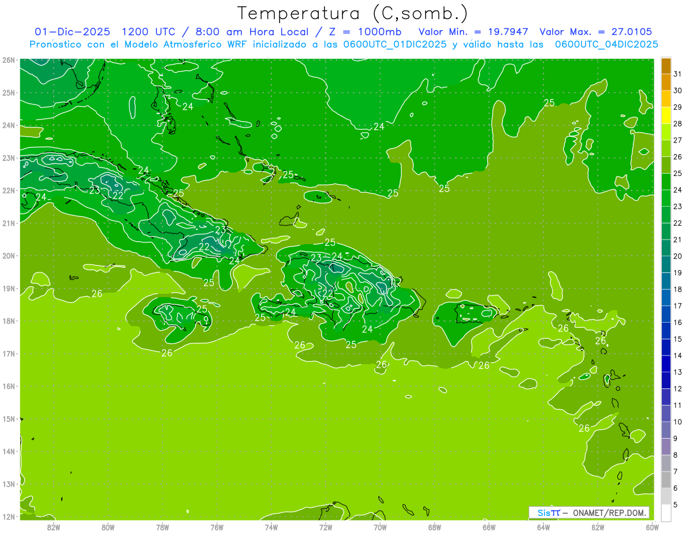Click the 19N latitude axis label
Image resolution: width=693 pixels, height=535 pixels.
pyautogui.click(x=9, y=288)
